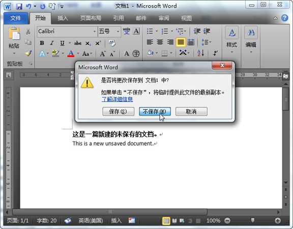Screen dimensions: 293x229
Task: Click the Distributed alignment icon
Action: [x=191, y=42]
